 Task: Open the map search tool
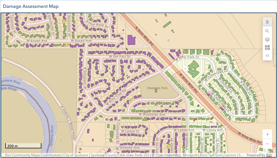click(267, 31)
